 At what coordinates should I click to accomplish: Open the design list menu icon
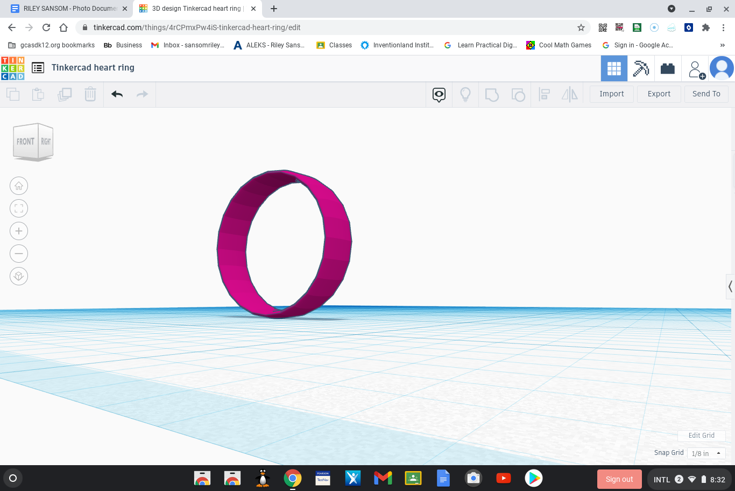pos(38,68)
